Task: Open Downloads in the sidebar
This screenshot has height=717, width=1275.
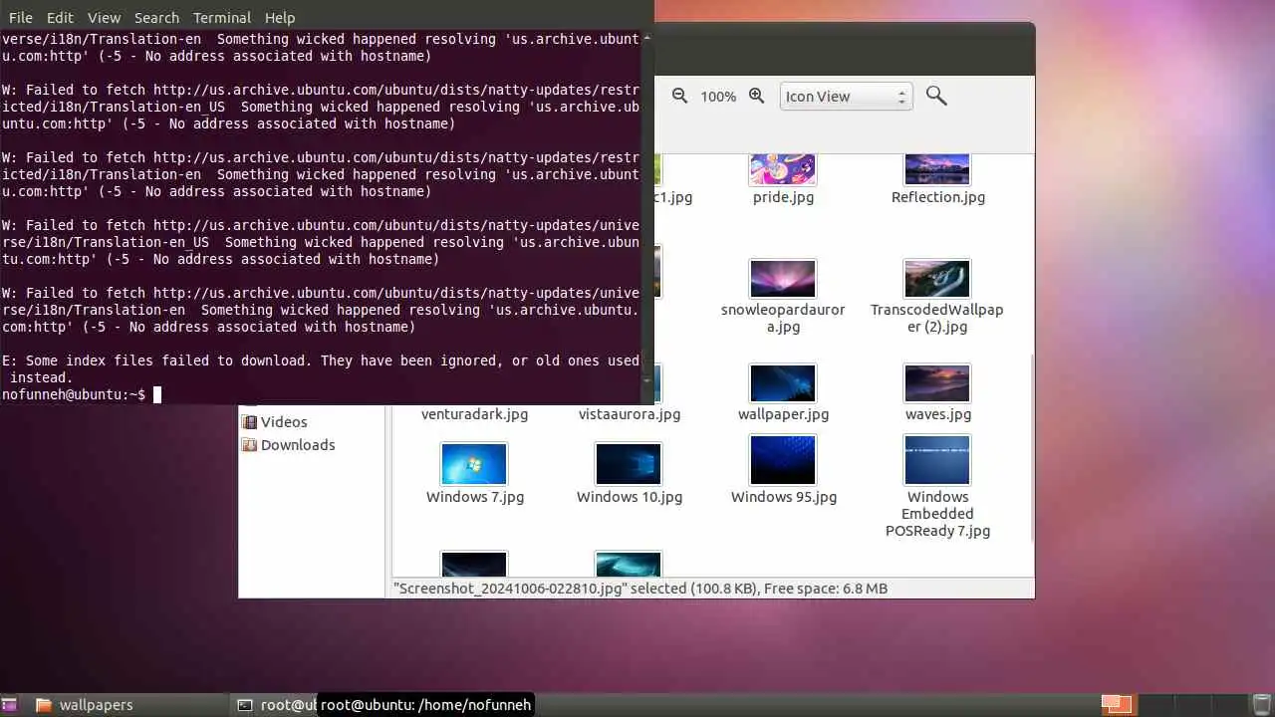Action: (298, 445)
